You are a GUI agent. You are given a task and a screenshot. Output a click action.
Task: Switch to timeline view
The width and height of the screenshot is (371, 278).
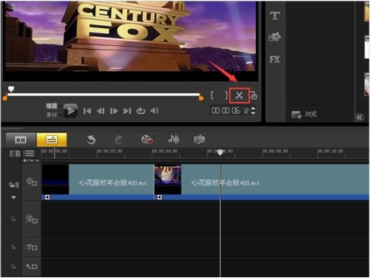pyautogui.click(x=52, y=140)
